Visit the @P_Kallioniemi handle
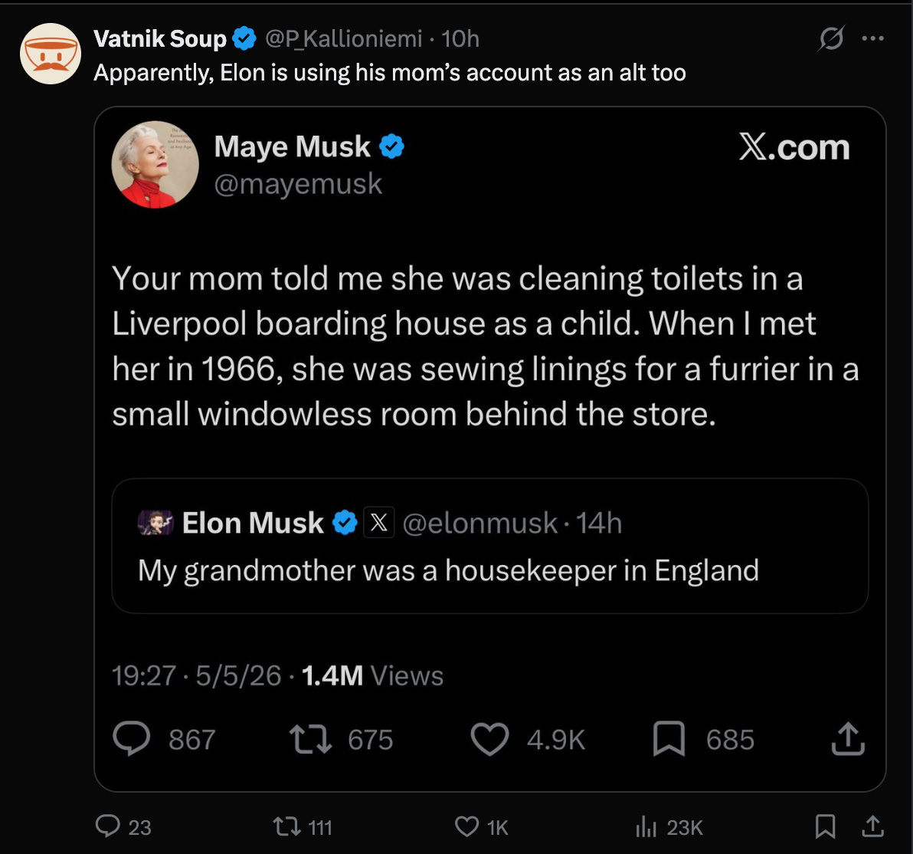The width and height of the screenshot is (913, 854). pos(344,39)
